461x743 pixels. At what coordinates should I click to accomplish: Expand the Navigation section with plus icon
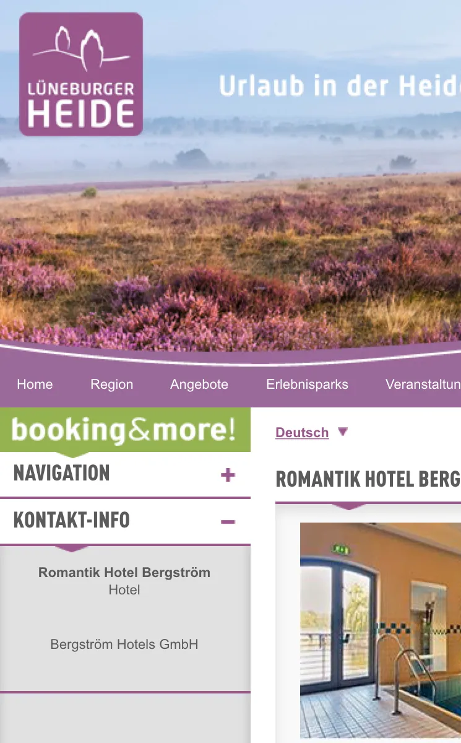pyautogui.click(x=228, y=475)
